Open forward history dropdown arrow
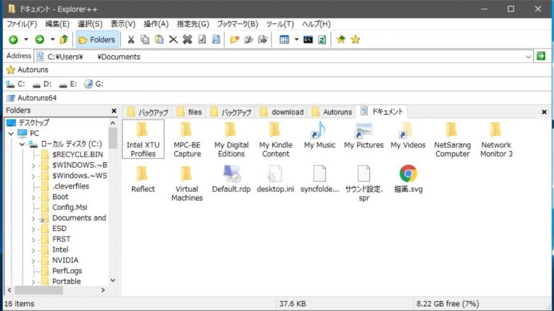The height and width of the screenshot is (311, 554). point(53,40)
